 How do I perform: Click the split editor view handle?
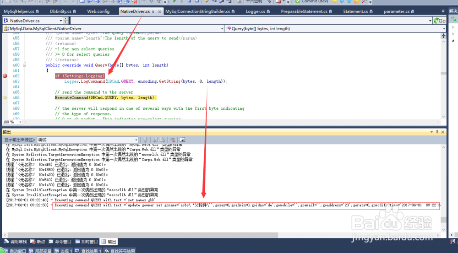tap(443, 36)
